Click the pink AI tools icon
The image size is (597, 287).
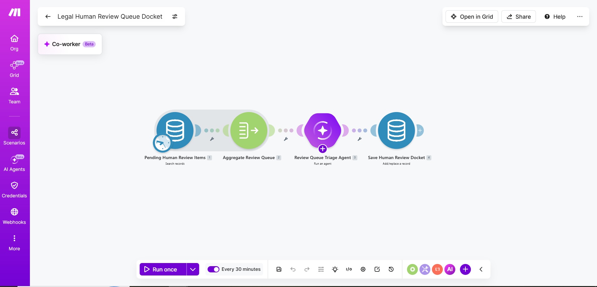click(x=450, y=269)
